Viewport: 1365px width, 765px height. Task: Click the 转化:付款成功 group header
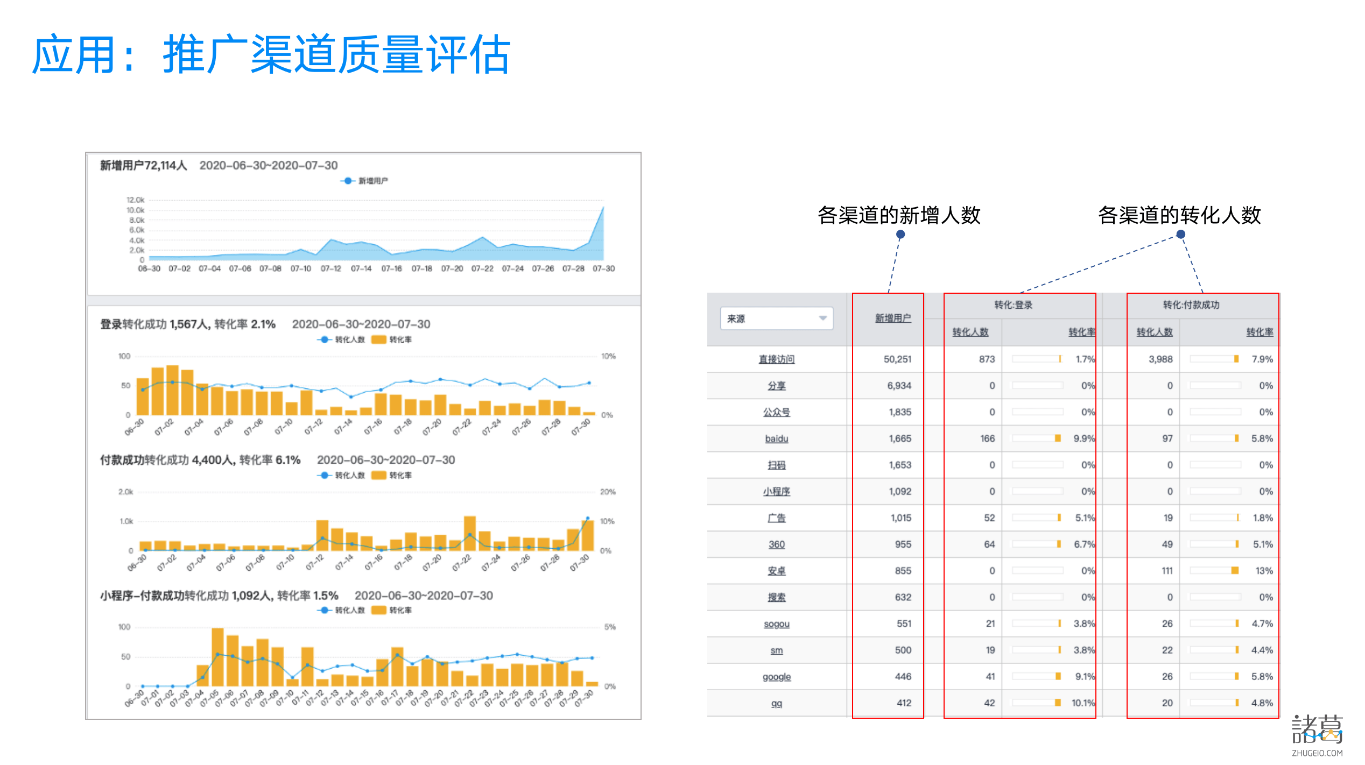point(1191,305)
